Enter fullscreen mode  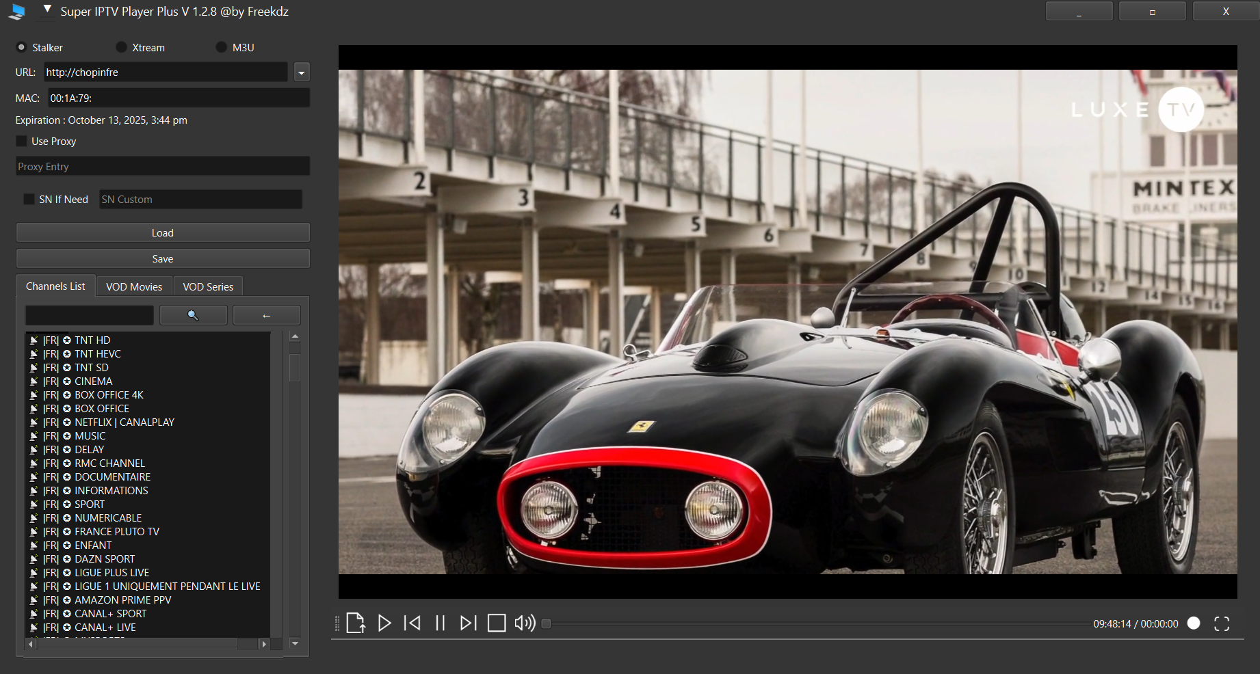tap(1222, 623)
